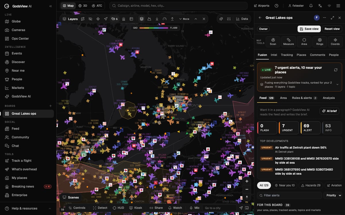Click the wifi connection status icon
Viewport: 345px width, 215px height.
[329, 6]
